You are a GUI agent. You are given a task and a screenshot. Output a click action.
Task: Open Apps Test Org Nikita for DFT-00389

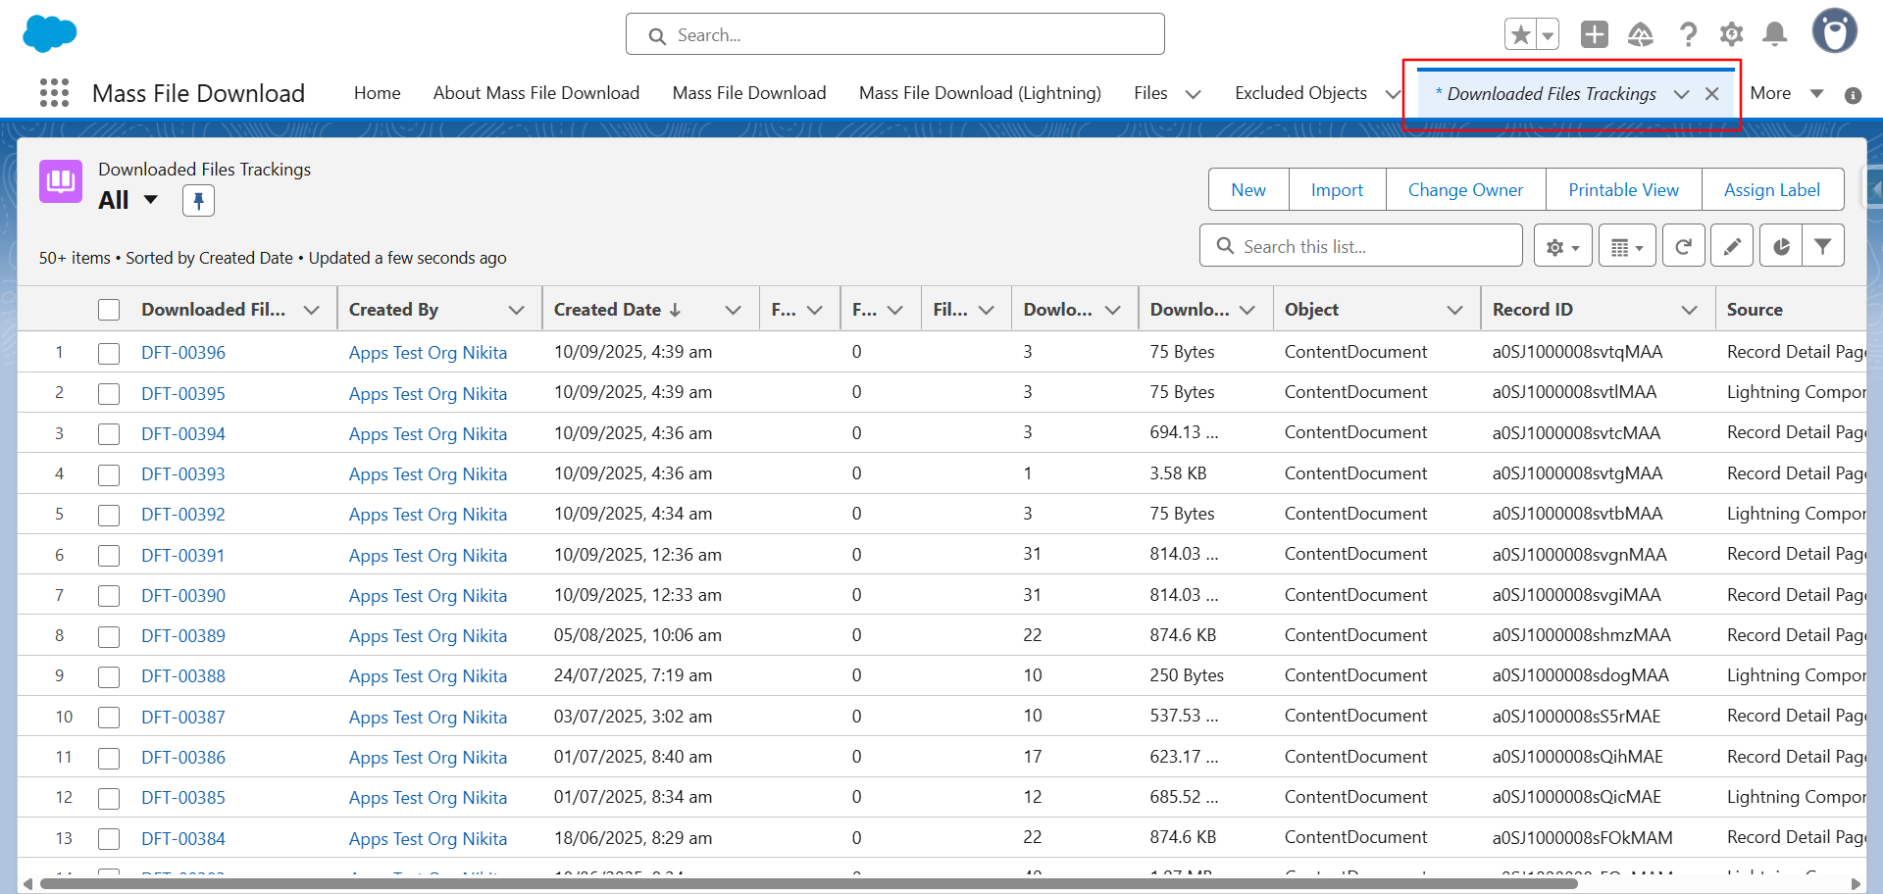[x=428, y=636]
